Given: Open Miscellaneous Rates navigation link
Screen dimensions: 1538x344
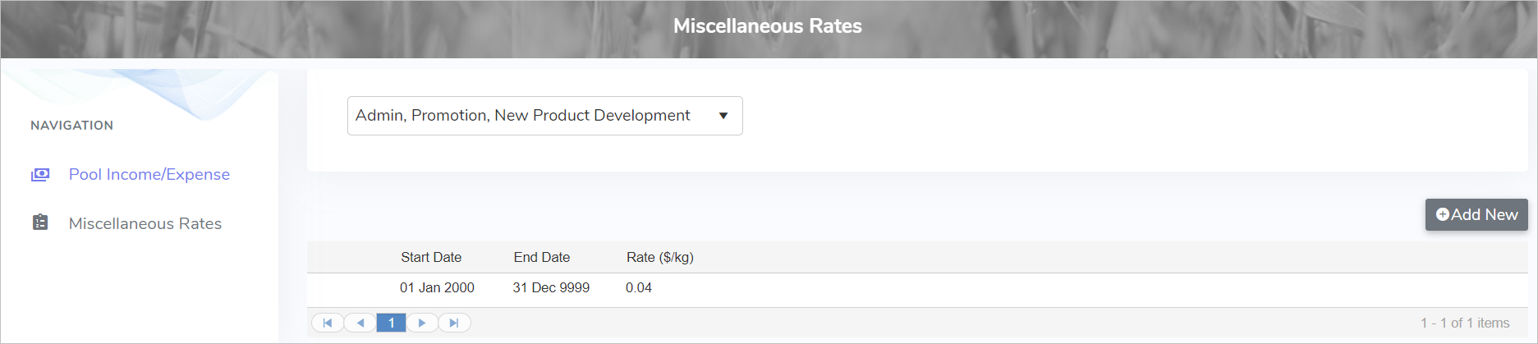Looking at the screenshot, I should (x=145, y=223).
